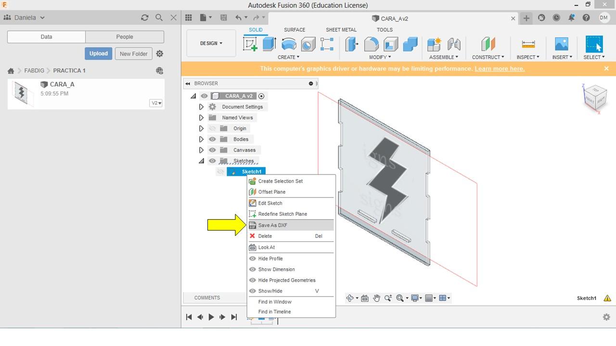Open the CREATE dropdown menu
The image size is (616, 346).
[x=289, y=57]
